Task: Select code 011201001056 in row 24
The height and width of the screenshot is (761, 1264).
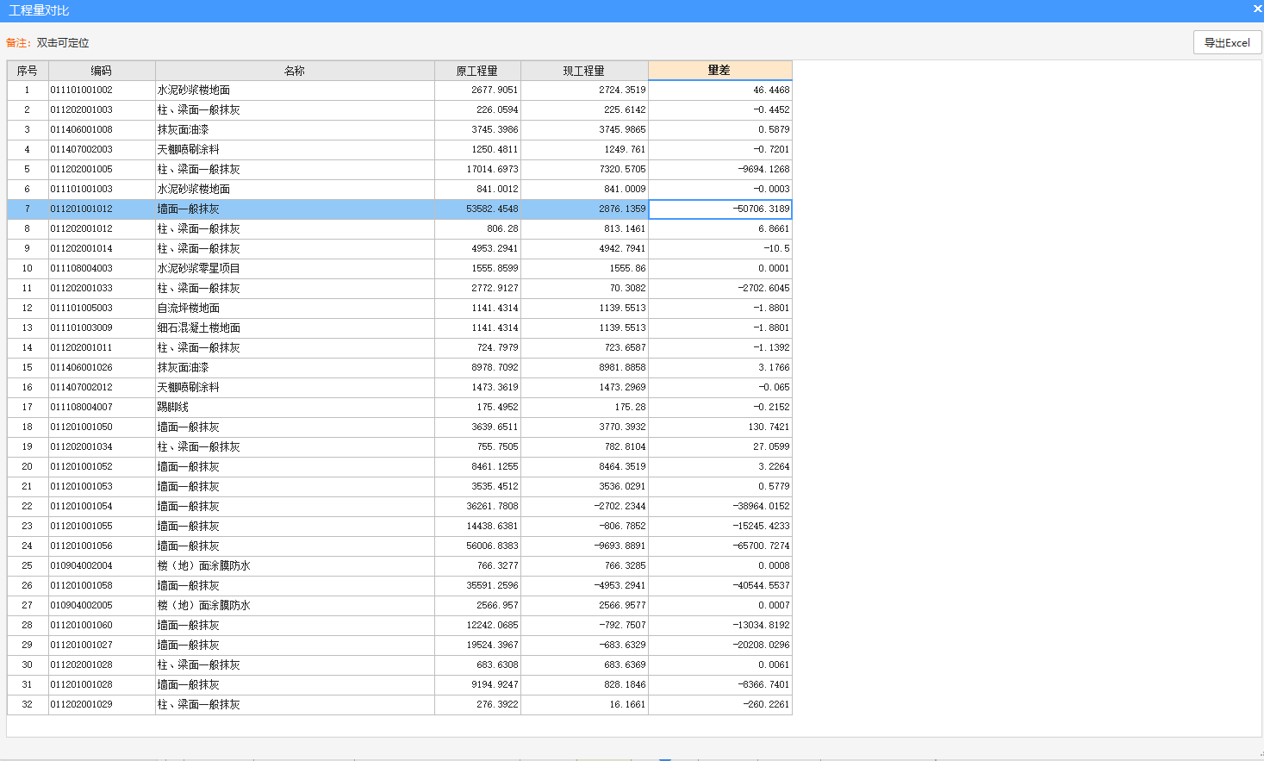Action: 102,546
